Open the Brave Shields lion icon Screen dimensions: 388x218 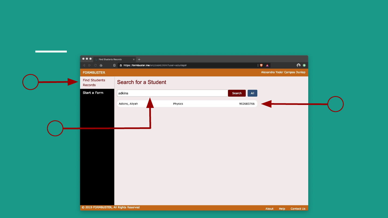click(x=261, y=65)
